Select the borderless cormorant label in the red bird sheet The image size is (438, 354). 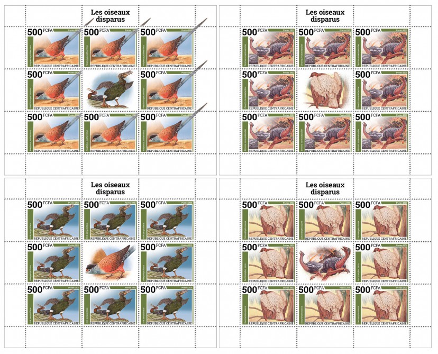pos(110,89)
